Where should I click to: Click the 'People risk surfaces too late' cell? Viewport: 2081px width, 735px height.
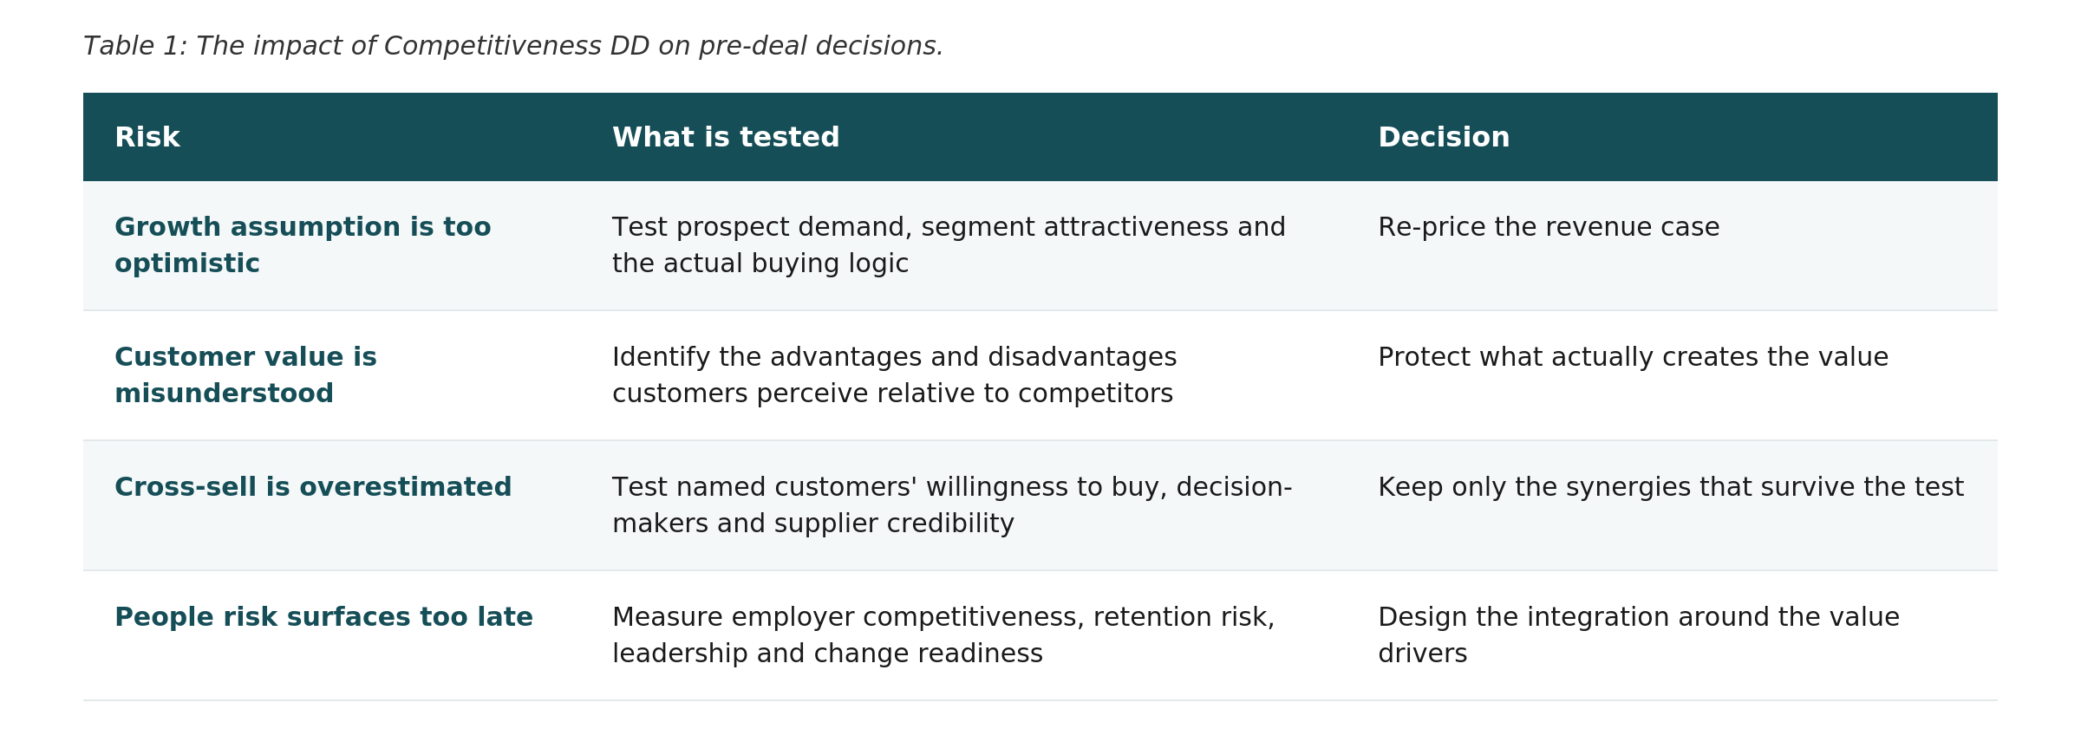(323, 617)
